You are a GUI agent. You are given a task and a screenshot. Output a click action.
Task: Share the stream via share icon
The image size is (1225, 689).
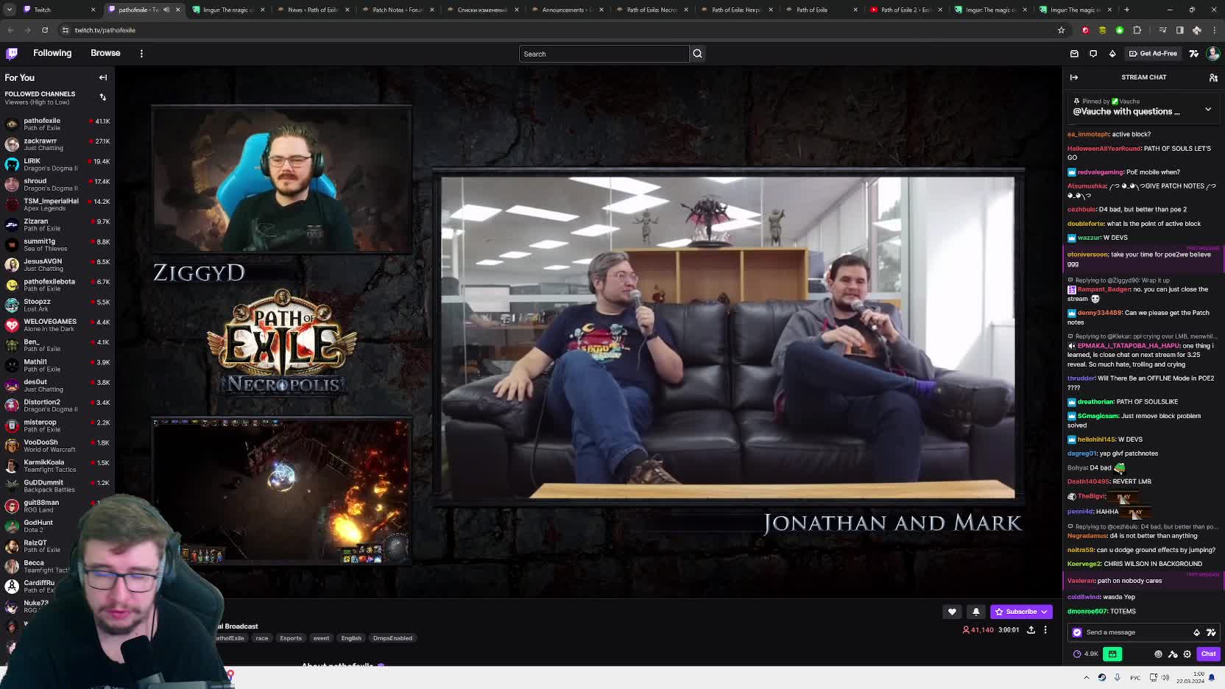coord(1031,630)
